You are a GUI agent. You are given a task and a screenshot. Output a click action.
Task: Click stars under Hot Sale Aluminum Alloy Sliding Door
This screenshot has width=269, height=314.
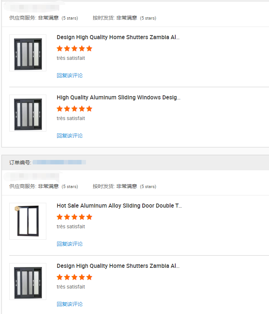point(74,217)
